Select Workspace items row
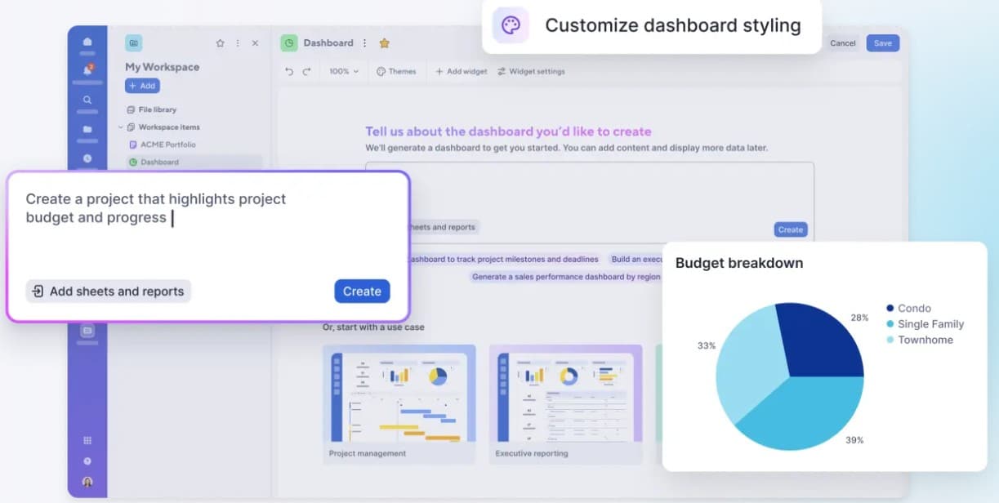 click(163, 127)
